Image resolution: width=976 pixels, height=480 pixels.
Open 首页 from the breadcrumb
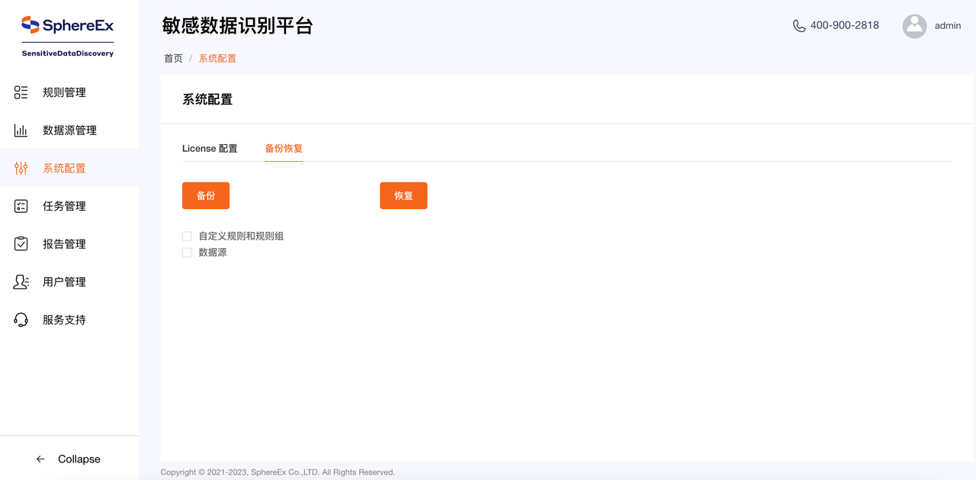(172, 57)
